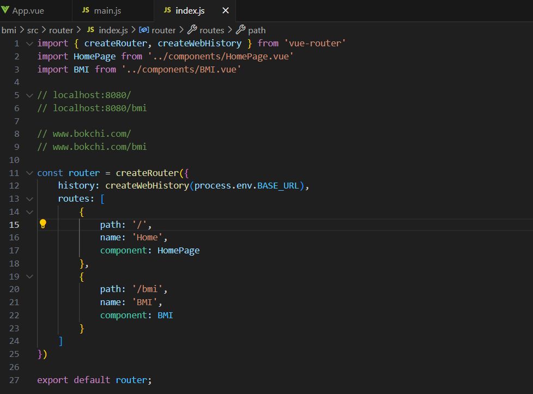Click the www.bokchi.com/bmi comment
This screenshot has height=394, width=533.
(92, 147)
